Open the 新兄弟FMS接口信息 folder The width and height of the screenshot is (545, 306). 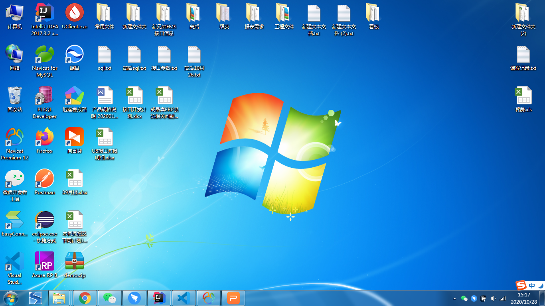pos(164,19)
